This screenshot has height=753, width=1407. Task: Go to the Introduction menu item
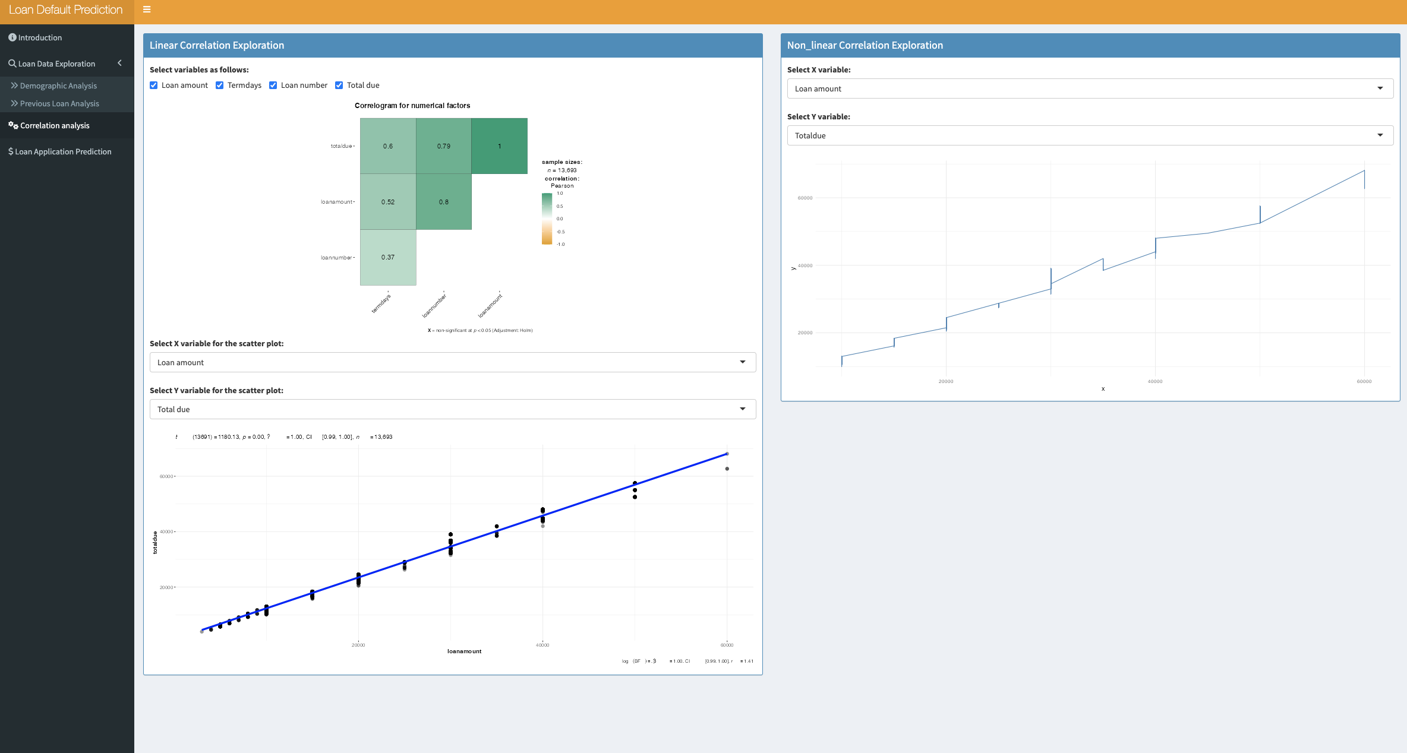pos(40,37)
